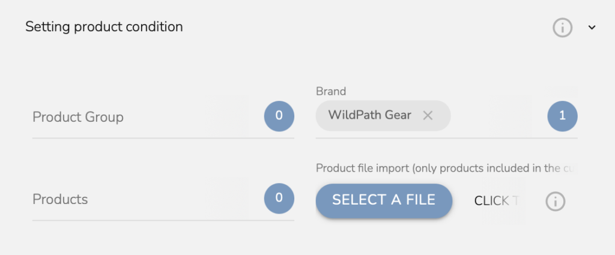Click the SELECT A FILE button

coord(384,200)
